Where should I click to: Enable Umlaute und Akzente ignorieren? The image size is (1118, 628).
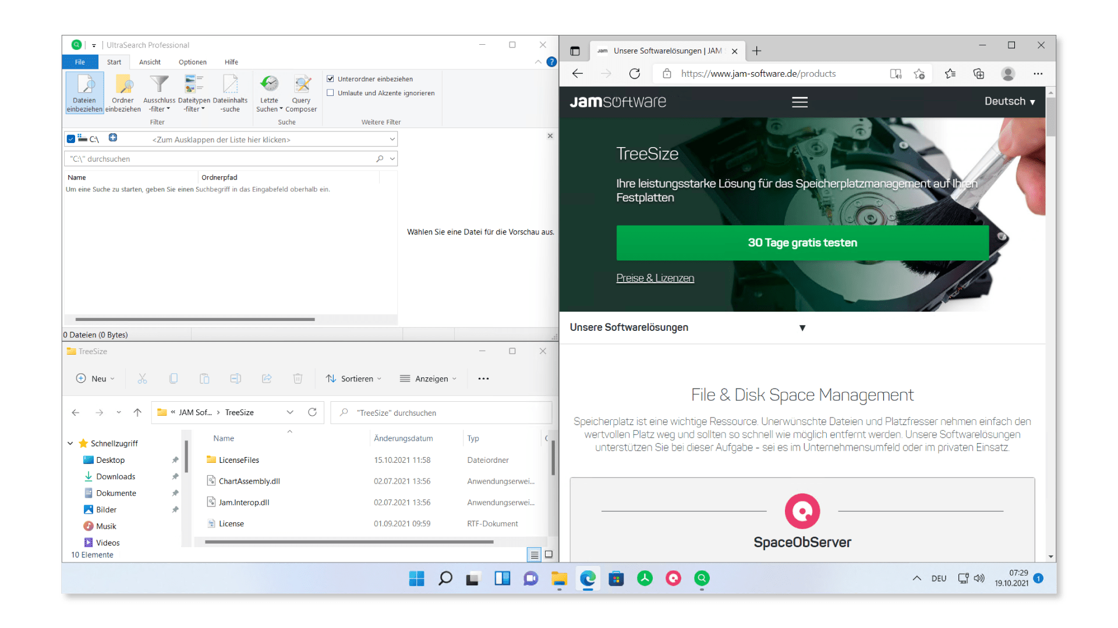(330, 92)
